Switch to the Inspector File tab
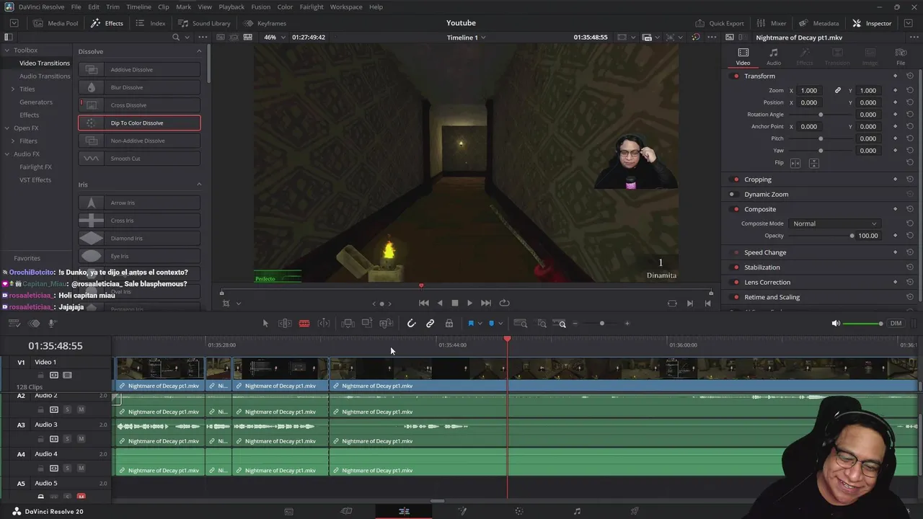The width and height of the screenshot is (923, 519). coord(901,56)
